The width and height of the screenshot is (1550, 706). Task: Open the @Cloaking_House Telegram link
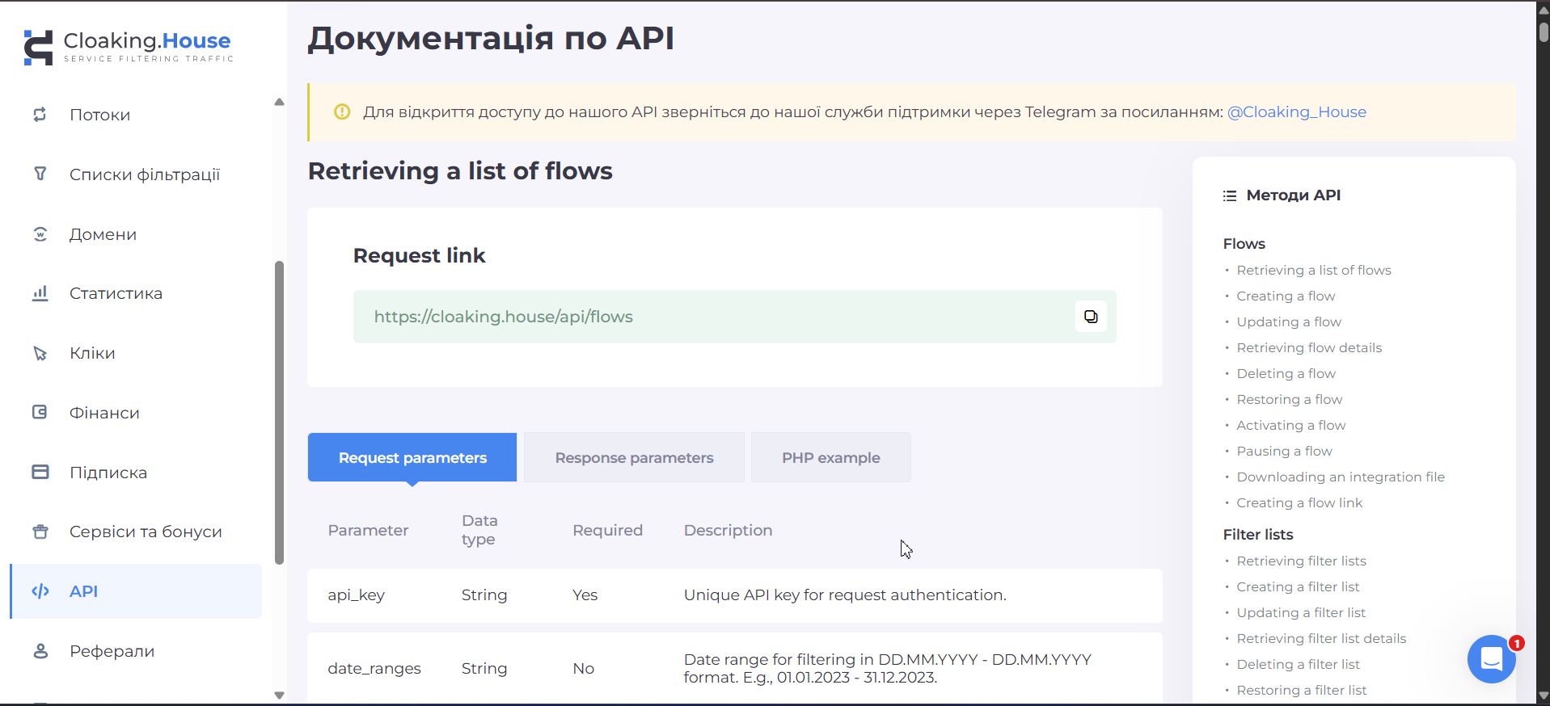click(1296, 112)
